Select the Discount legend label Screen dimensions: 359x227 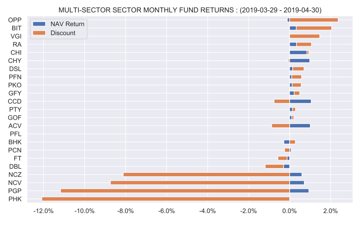tap(62, 33)
